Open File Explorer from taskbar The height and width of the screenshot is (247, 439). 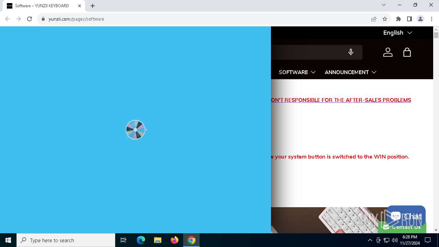[158, 240]
